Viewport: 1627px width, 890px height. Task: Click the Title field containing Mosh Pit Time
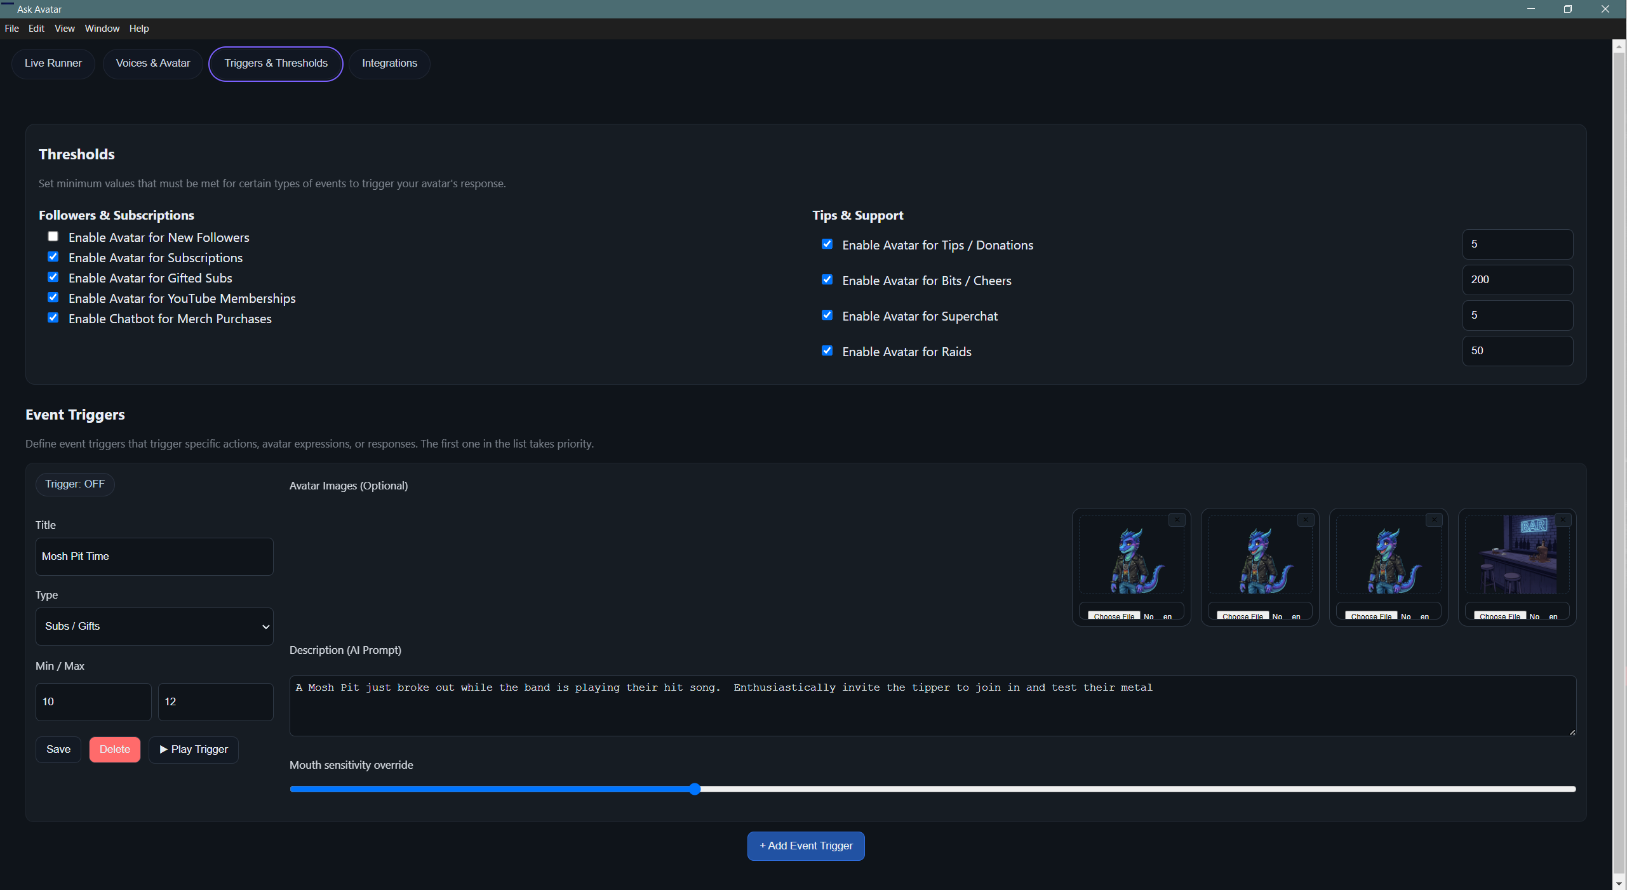point(154,556)
